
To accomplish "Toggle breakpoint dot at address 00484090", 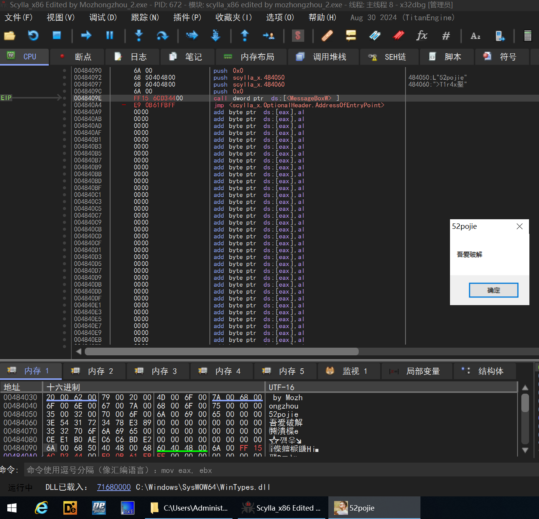I will tap(64, 71).
